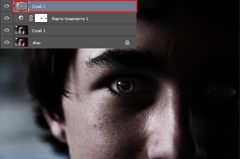This screenshot has height=159, width=240.
Task: Select the layer named Слой 1
Action: click(39, 30)
